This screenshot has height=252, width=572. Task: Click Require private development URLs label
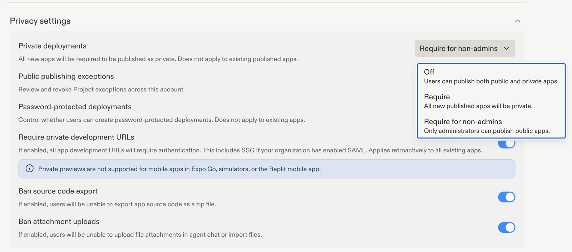click(77, 137)
